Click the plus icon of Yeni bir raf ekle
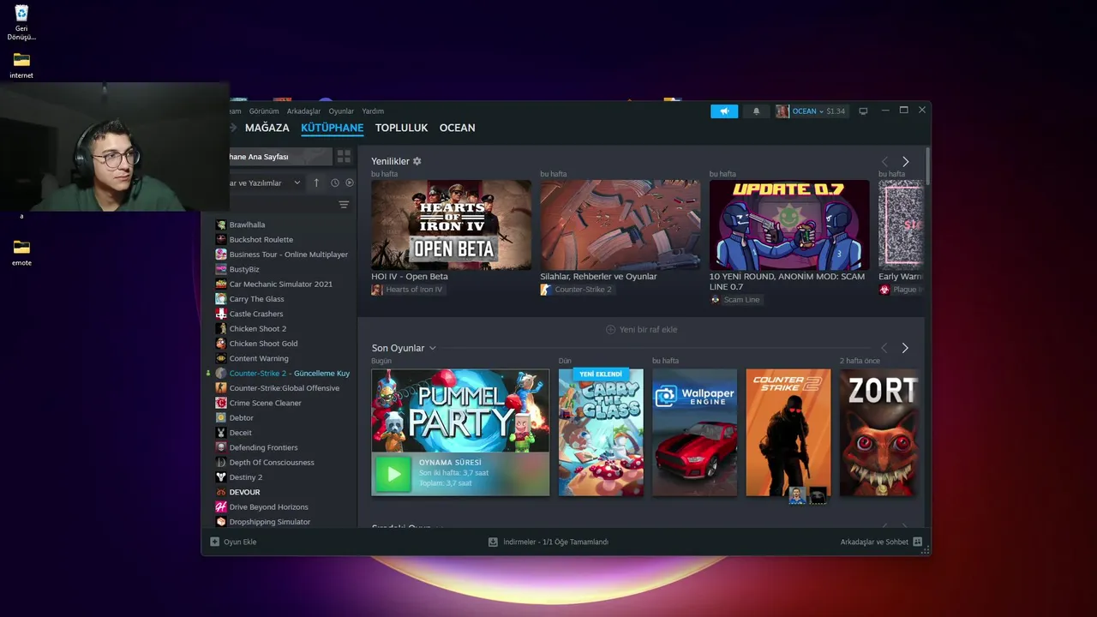1097x617 pixels. coord(611,330)
